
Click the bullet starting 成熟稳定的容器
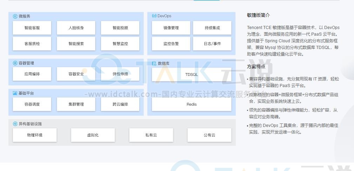tap(293, 98)
